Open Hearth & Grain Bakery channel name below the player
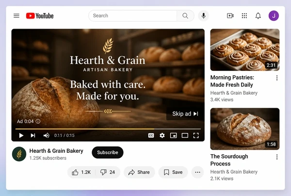 (x=56, y=151)
